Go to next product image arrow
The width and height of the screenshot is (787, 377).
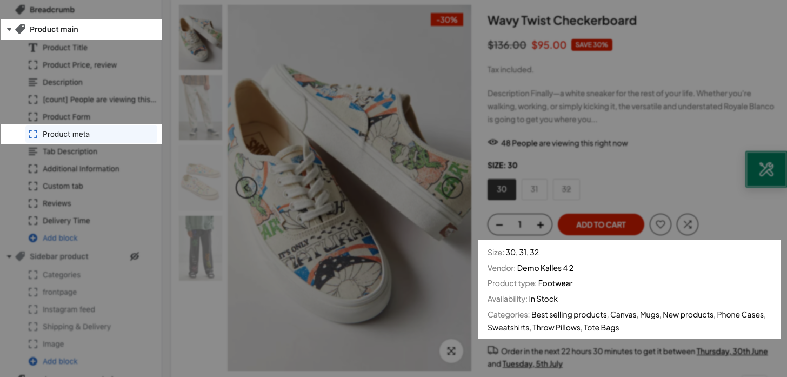[x=452, y=188]
